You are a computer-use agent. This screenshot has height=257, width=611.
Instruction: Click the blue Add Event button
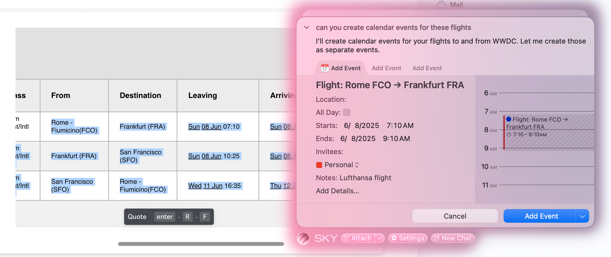(539, 216)
